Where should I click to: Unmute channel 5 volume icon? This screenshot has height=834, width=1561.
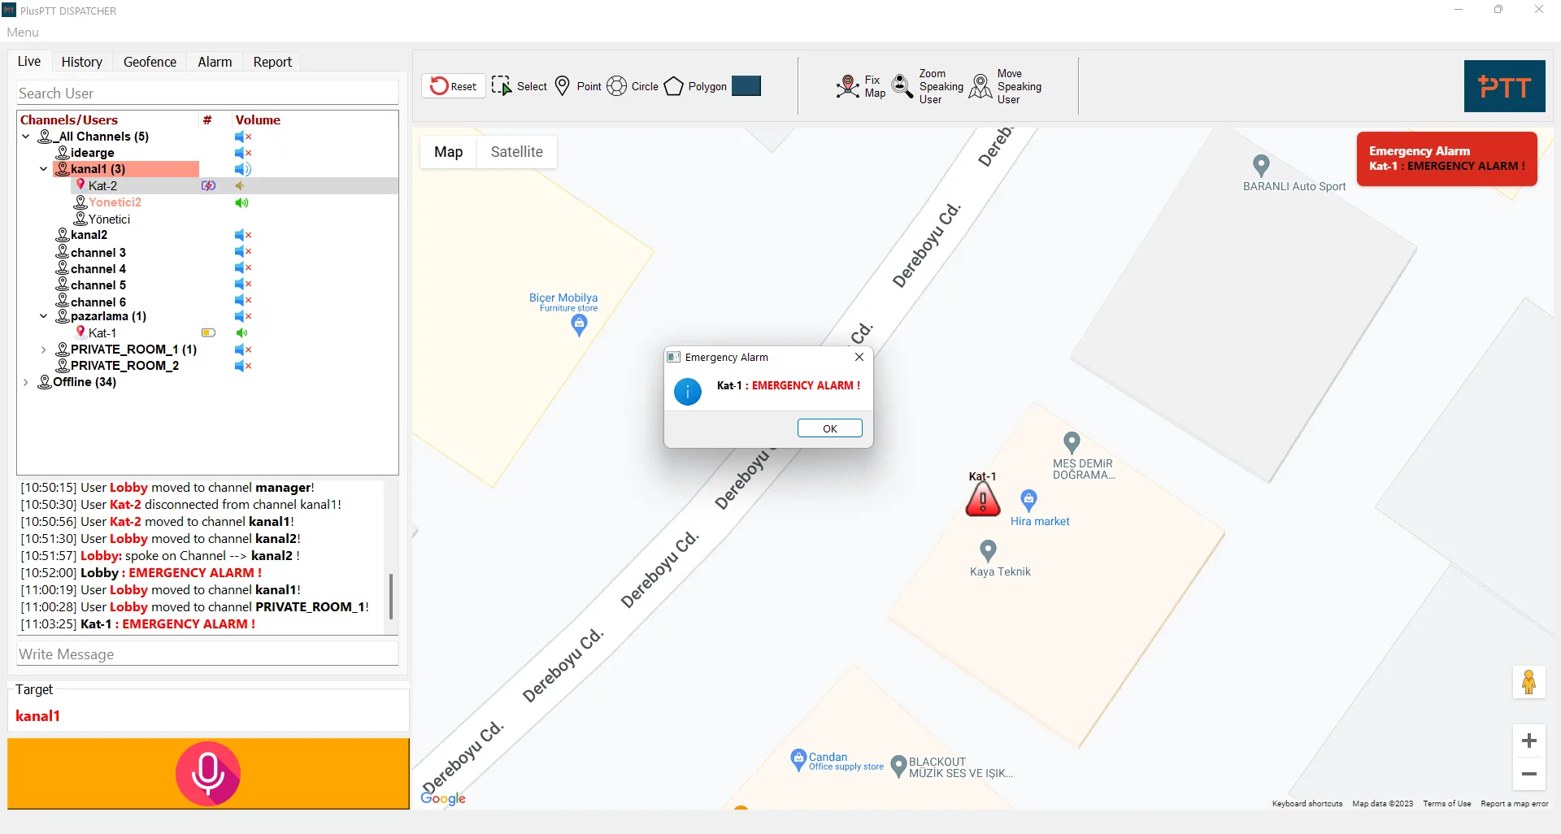243,285
